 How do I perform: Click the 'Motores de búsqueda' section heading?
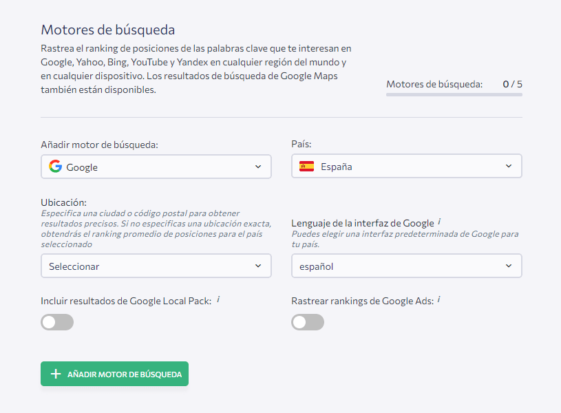(x=108, y=30)
